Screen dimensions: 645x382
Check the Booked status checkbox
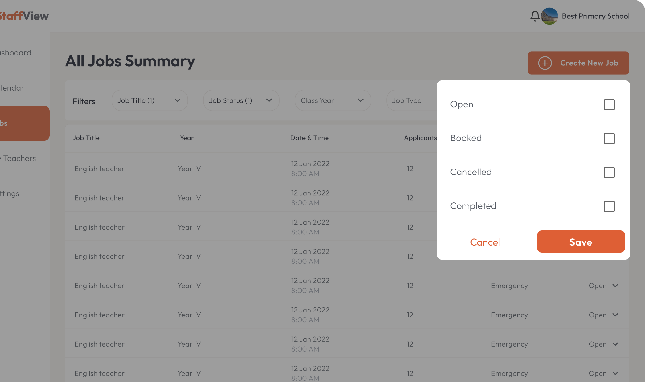click(609, 139)
